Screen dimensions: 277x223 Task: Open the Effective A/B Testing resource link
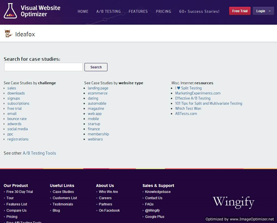(193, 98)
